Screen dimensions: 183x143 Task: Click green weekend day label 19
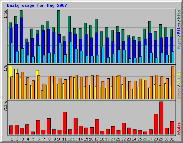coord(107,139)
